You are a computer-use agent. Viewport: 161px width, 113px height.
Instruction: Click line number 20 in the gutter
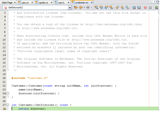(x=4, y=78)
